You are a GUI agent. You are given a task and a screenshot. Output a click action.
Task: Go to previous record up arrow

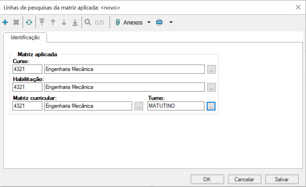(53, 22)
